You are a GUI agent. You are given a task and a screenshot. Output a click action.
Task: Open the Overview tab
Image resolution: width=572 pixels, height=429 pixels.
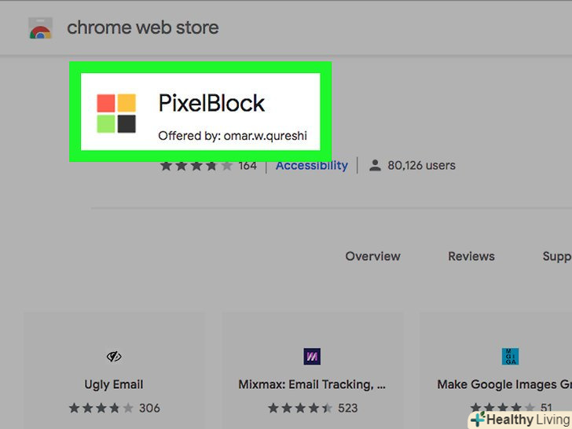(x=373, y=256)
